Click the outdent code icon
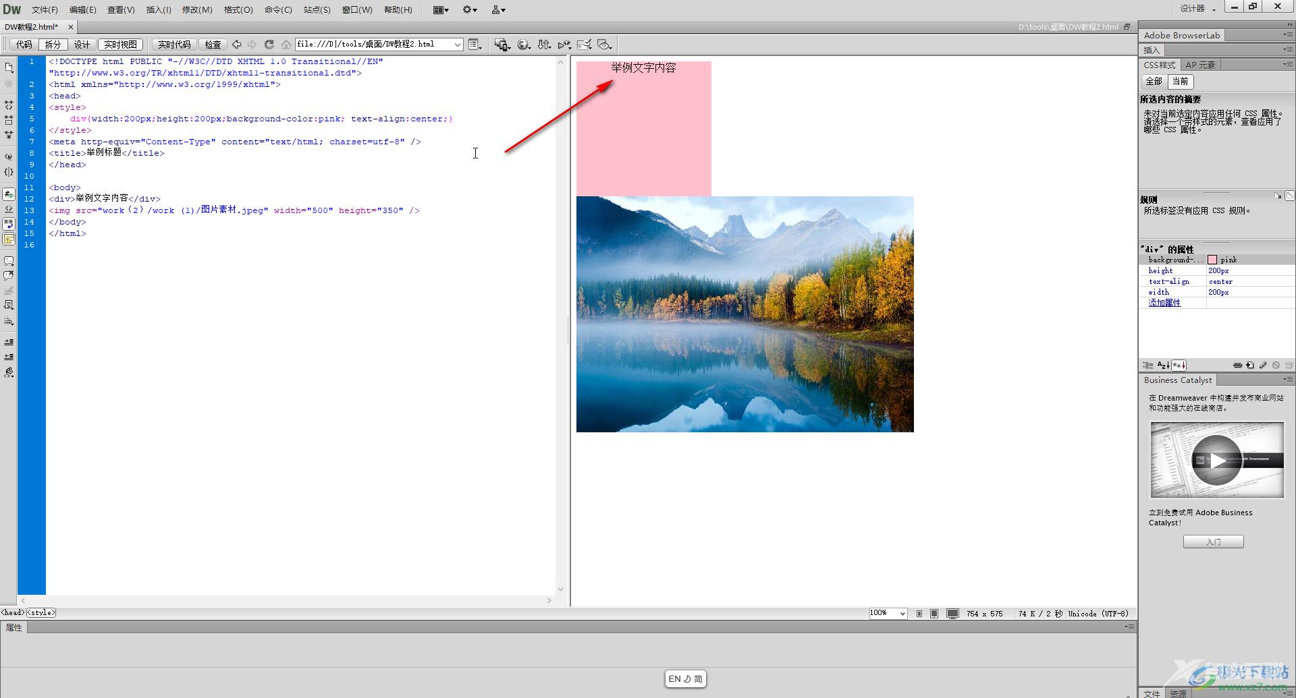 coord(9,357)
